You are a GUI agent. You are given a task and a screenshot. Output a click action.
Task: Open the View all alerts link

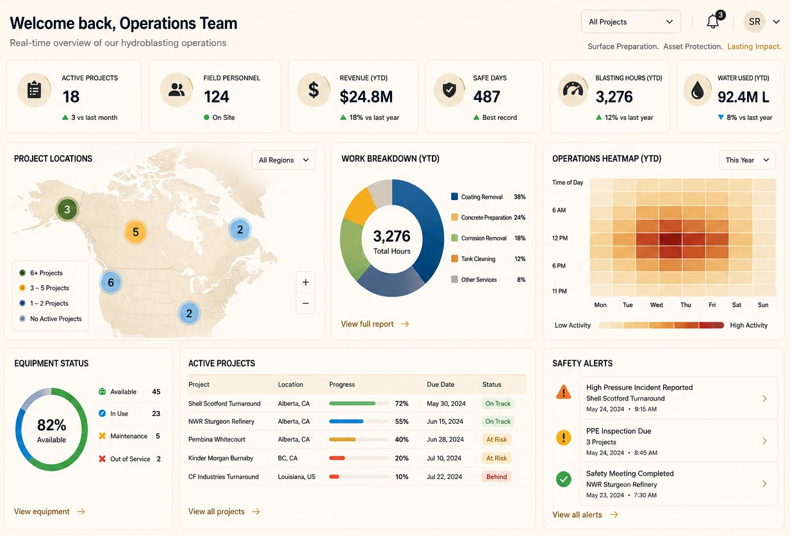coord(585,515)
